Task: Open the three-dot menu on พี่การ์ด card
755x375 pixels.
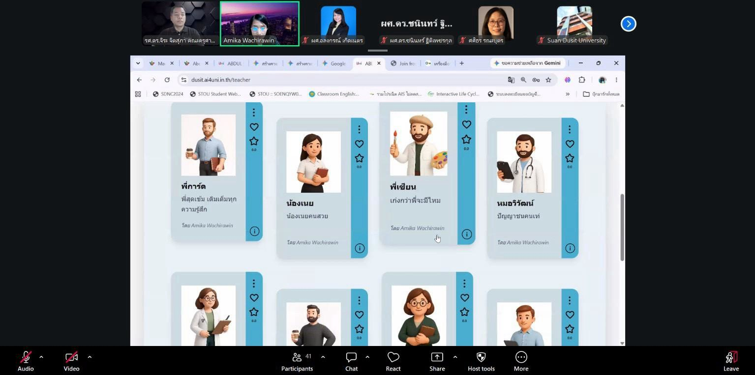Action: point(254,113)
